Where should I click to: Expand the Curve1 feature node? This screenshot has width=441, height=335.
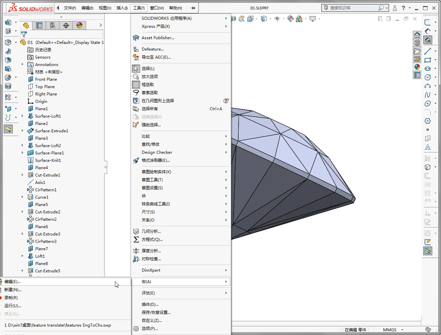coord(22,197)
